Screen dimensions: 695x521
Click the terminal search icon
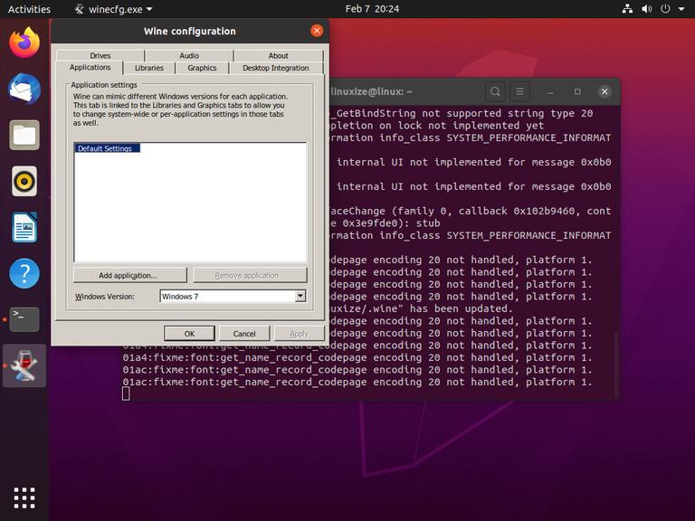coord(495,91)
